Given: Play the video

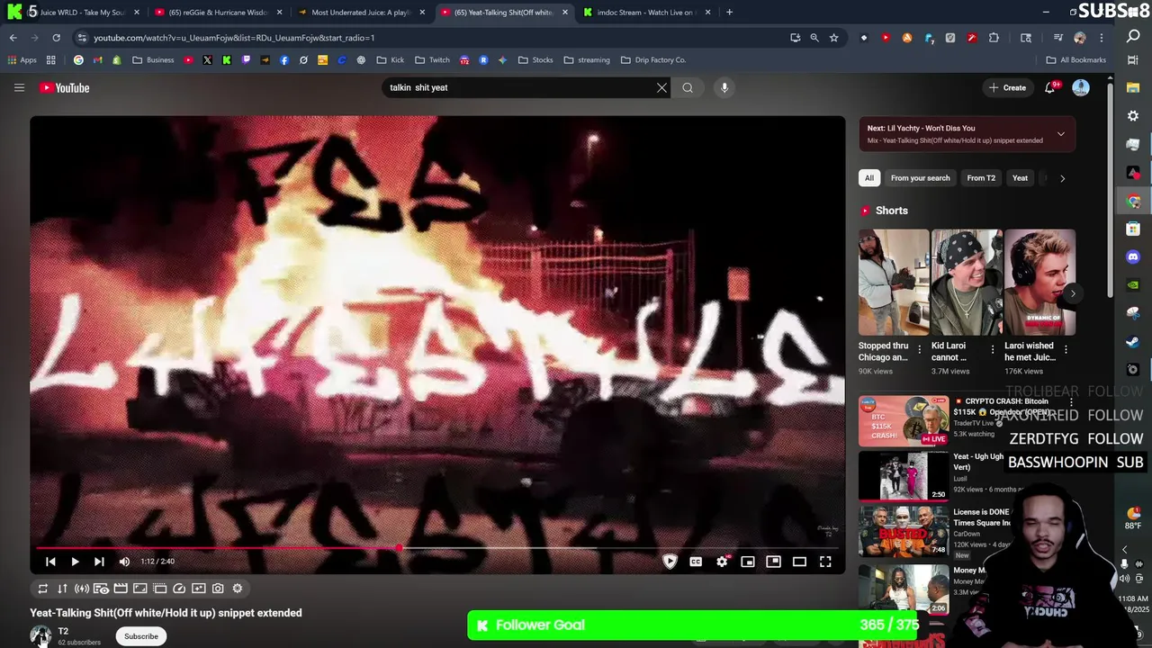Looking at the screenshot, I should click(x=75, y=562).
